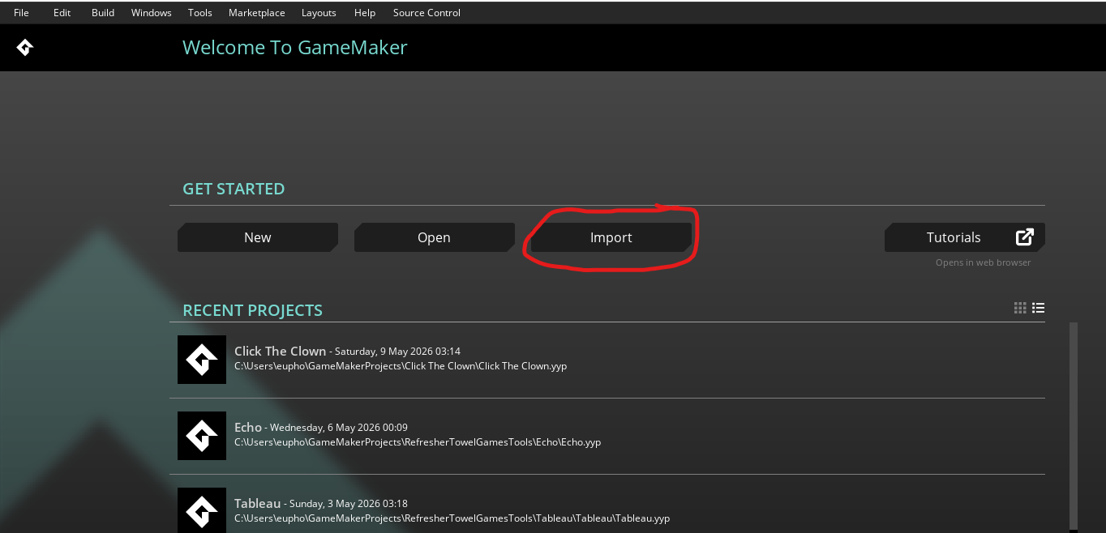This screenshot has height=533, width=1106.
Task: Click the recent projects vertical scrollbar
Action: pos(1073,428)
